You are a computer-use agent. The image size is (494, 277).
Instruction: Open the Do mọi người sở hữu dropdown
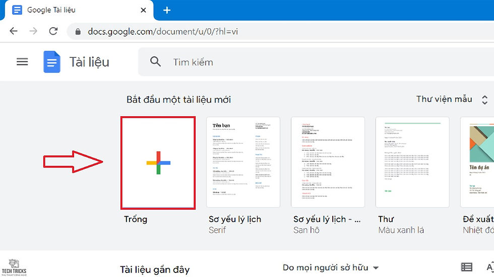331,268
